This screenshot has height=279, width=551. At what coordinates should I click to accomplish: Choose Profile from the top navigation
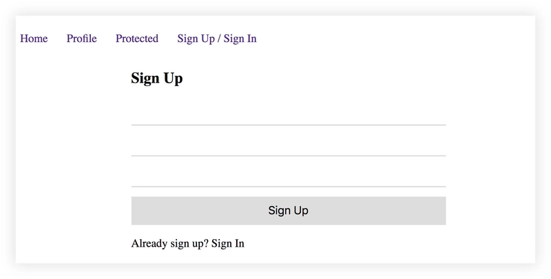pyautogui.click(x=81, y=39)
